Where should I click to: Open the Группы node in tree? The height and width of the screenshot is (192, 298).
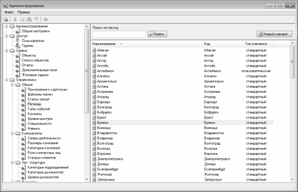pyautogui.click(x=28, y=45)
